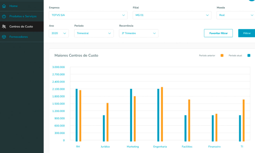Image resolution: width=255 pixels, height=153 pixels.
Task: Click the Home house icon in sidebar
Action: coord(4,6)
